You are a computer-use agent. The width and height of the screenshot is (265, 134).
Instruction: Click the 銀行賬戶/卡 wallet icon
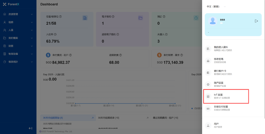tap(208, 73)
